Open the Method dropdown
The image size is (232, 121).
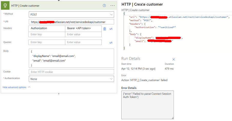(71, 15)
